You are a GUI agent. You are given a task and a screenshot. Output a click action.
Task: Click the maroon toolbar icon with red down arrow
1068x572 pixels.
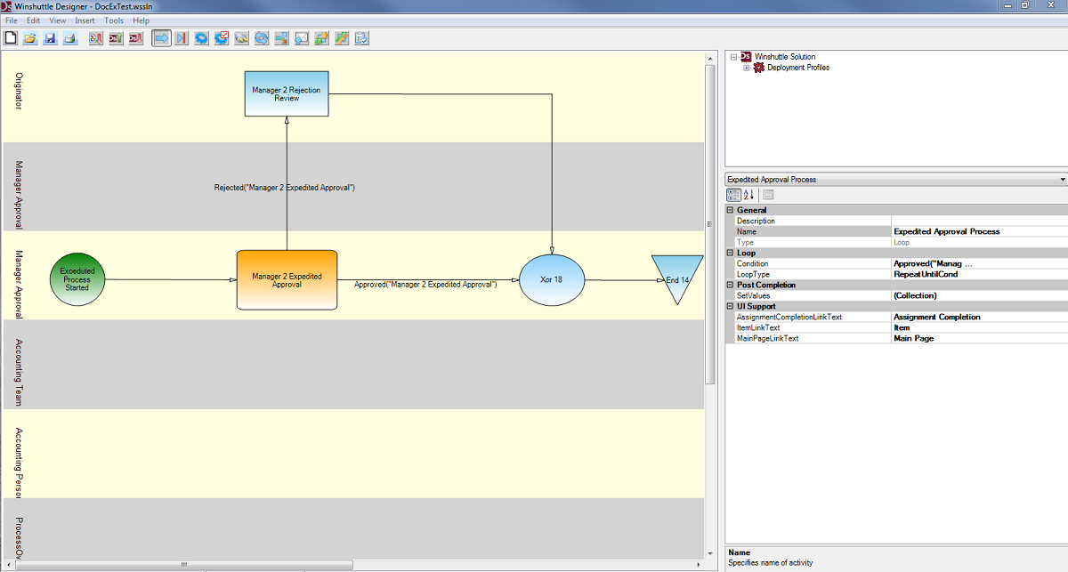tap(136, 38)
